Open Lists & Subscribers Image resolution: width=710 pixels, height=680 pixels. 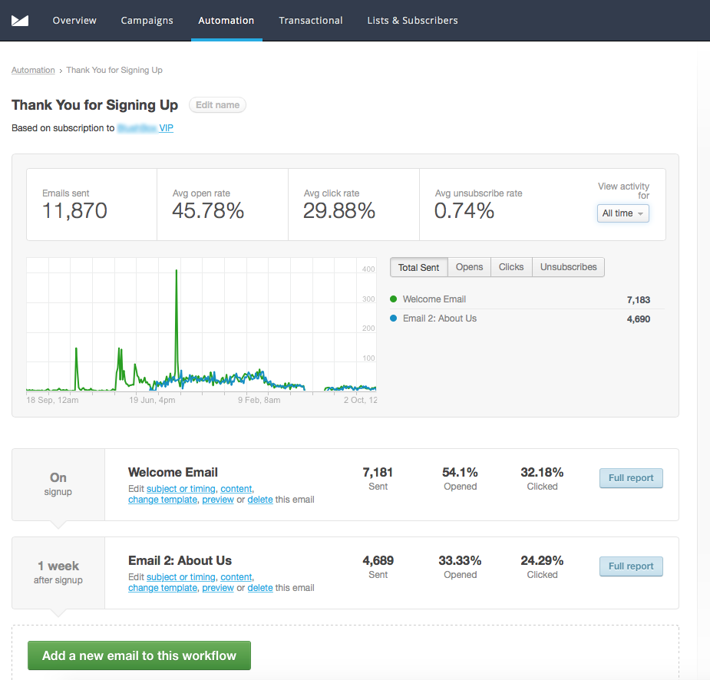pos(412,21)
